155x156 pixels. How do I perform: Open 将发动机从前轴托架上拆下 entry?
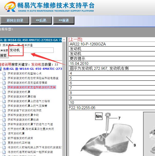(35, 148)
